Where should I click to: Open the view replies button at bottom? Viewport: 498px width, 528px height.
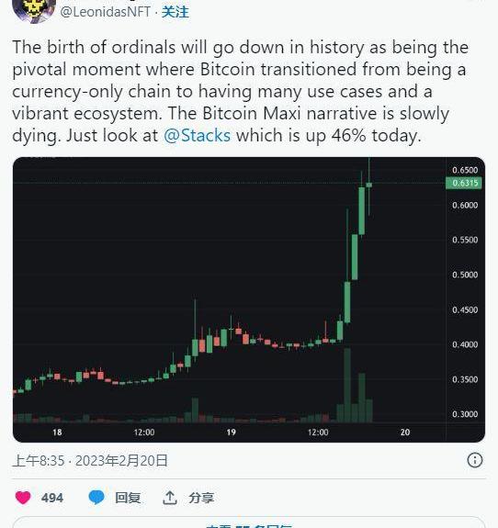[x=249, y=522]
